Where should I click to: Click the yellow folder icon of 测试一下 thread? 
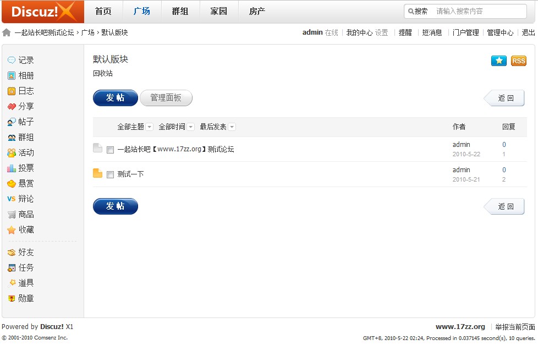97,173
